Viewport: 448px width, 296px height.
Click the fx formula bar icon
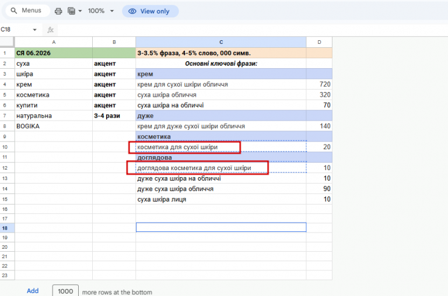[51, 30]
